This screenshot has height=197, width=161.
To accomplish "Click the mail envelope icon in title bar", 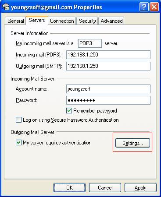I will 6,7.
